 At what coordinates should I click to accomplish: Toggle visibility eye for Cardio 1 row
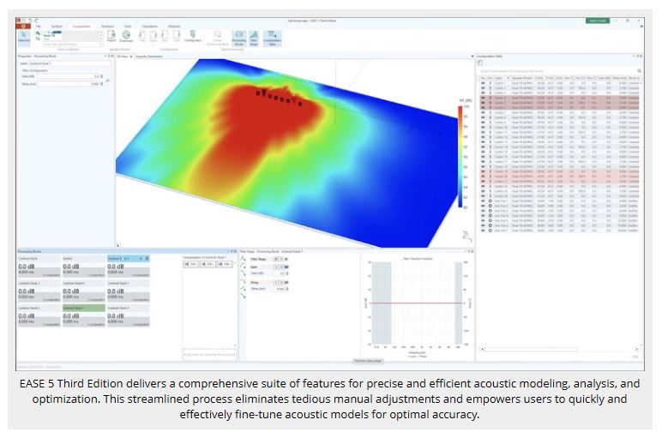tap(483, 83)
